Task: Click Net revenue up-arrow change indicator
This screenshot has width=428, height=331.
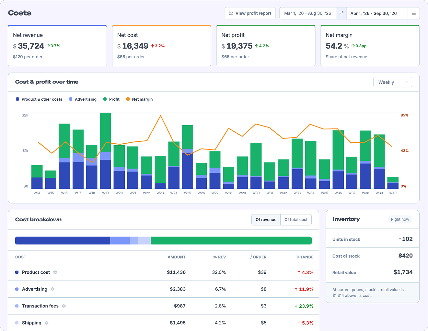Action: tap(53, 46)
